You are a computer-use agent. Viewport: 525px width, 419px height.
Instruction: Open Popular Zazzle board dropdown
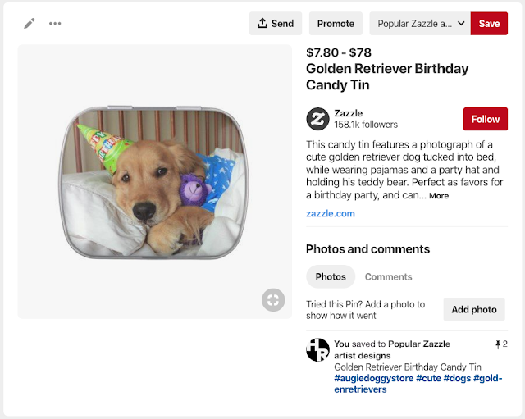pyautogui.click(x=420, y=24)
